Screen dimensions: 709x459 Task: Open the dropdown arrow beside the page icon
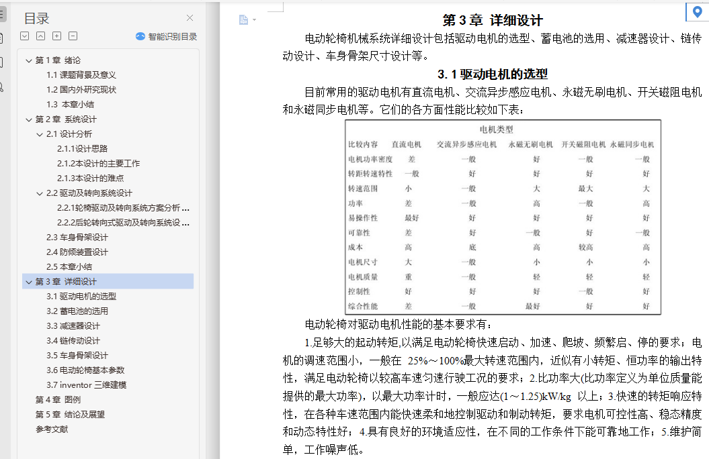point(254,20)
